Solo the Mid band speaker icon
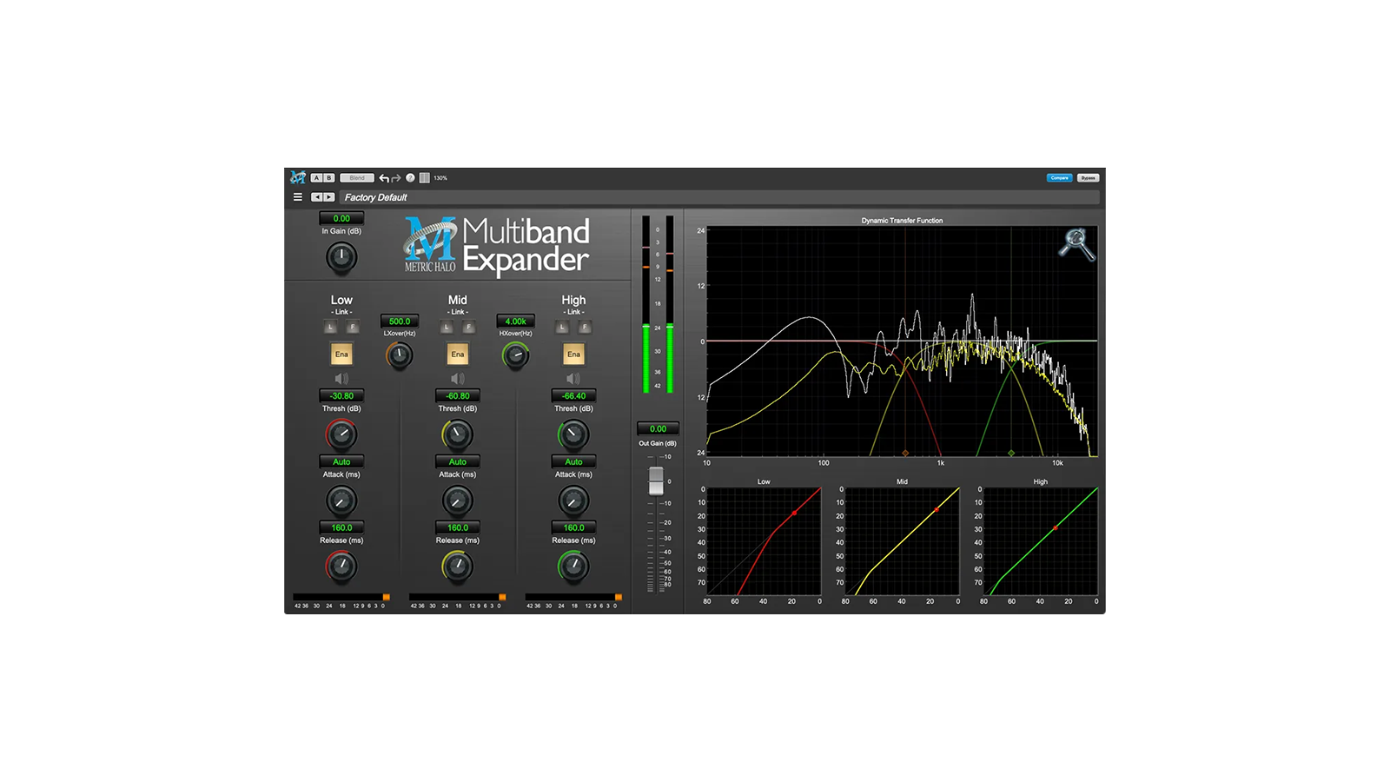Viewport: 1390px width, 782px height. coord(458,379)
